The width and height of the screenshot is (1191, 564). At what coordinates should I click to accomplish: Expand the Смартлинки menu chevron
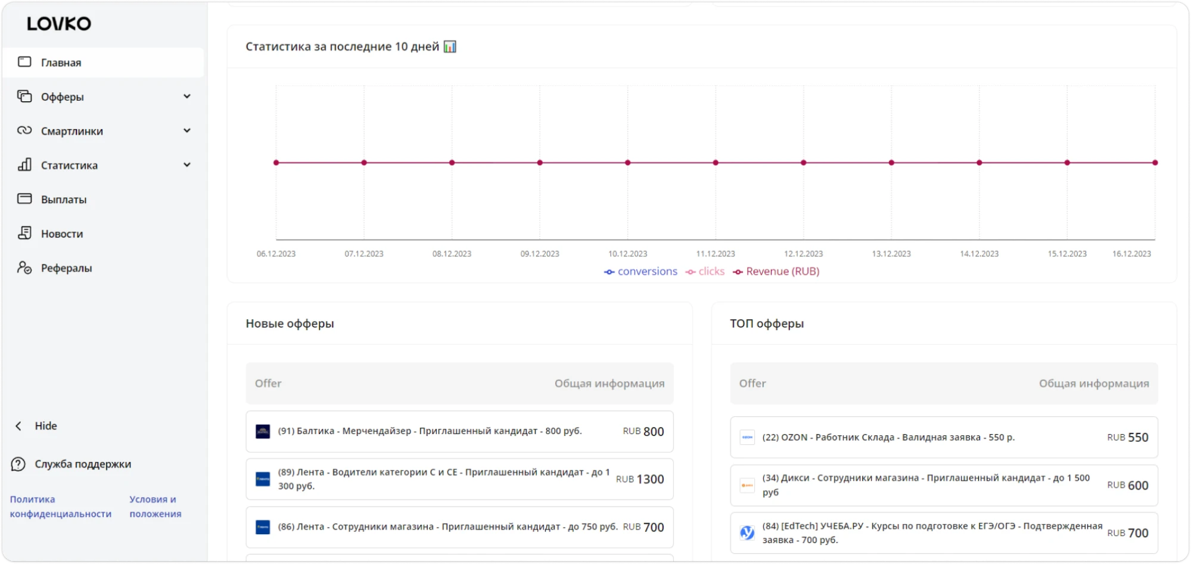tap(187, 130)
